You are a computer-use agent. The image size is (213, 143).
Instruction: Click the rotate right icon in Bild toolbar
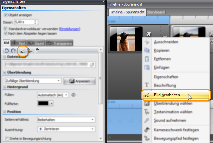(13, 51)
